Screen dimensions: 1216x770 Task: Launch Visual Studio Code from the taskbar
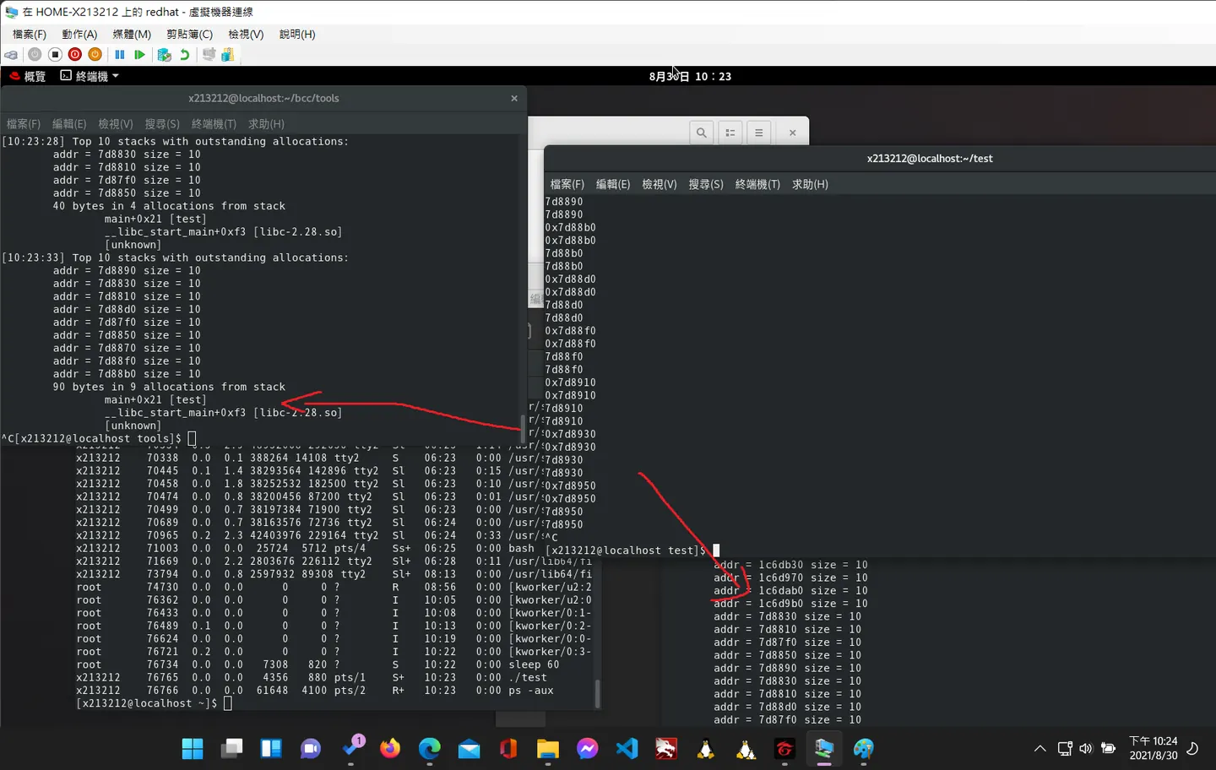pyautogui.click(x=627, y=748)
